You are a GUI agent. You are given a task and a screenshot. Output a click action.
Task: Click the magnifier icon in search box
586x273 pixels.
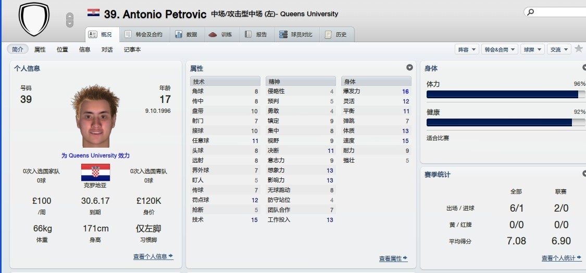point(530,12)
